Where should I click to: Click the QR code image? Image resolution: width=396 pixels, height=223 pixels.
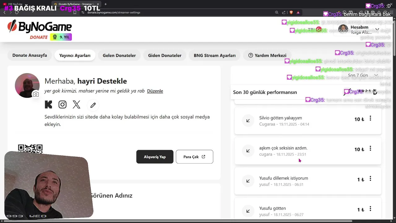coord(30,148)
